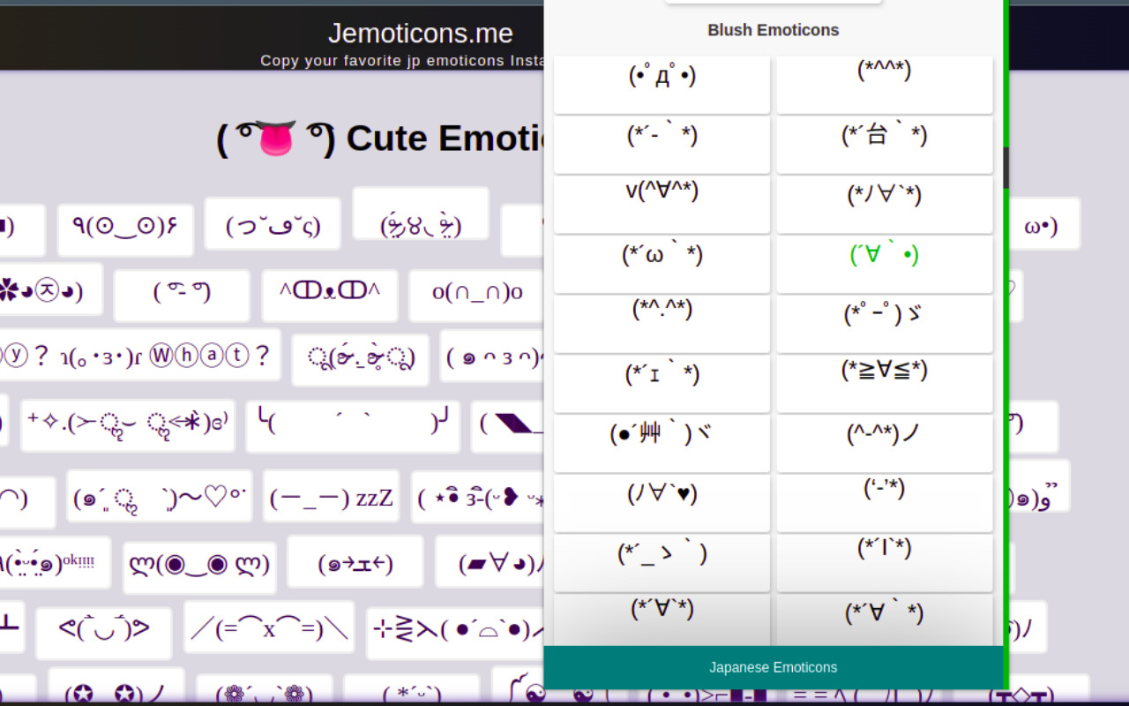
Task: Pick the (^-^*)ノ waving emoticon
Action: click(885, 444)
